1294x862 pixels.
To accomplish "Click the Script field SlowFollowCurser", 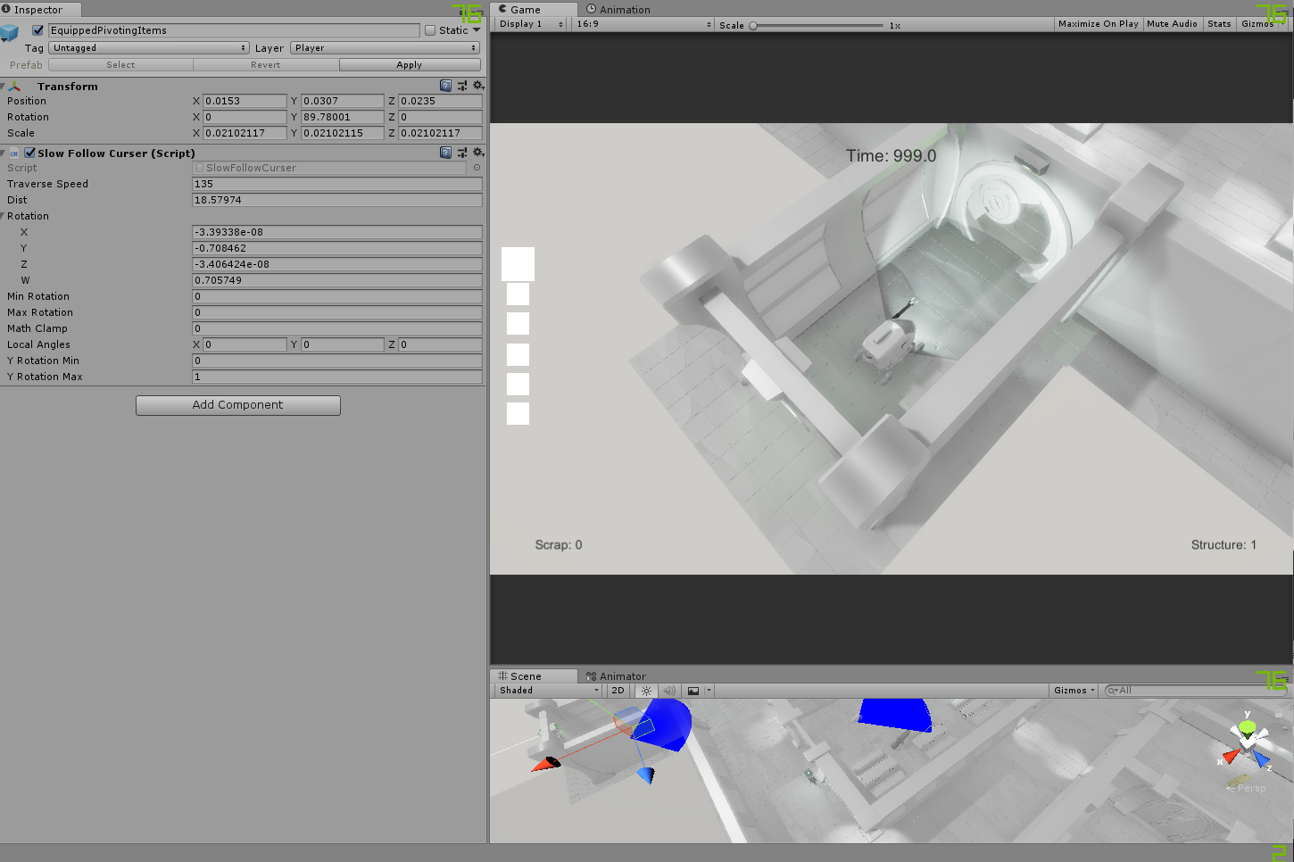I will pyautogui.click(x=330, y=168).
